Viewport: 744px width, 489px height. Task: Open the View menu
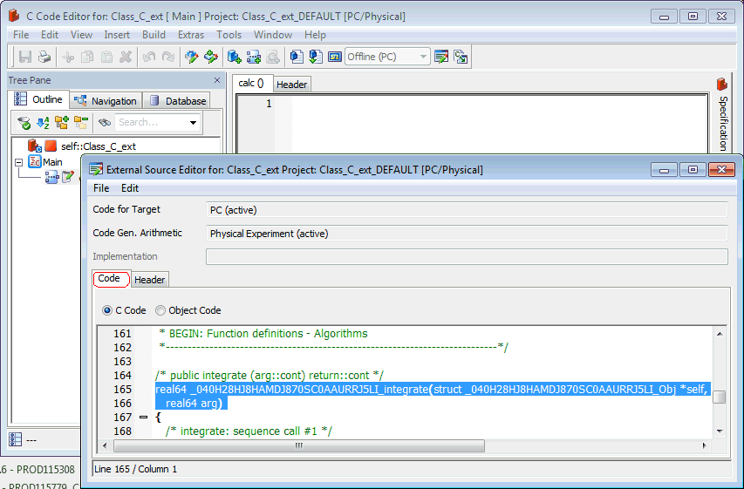(81, 35)
